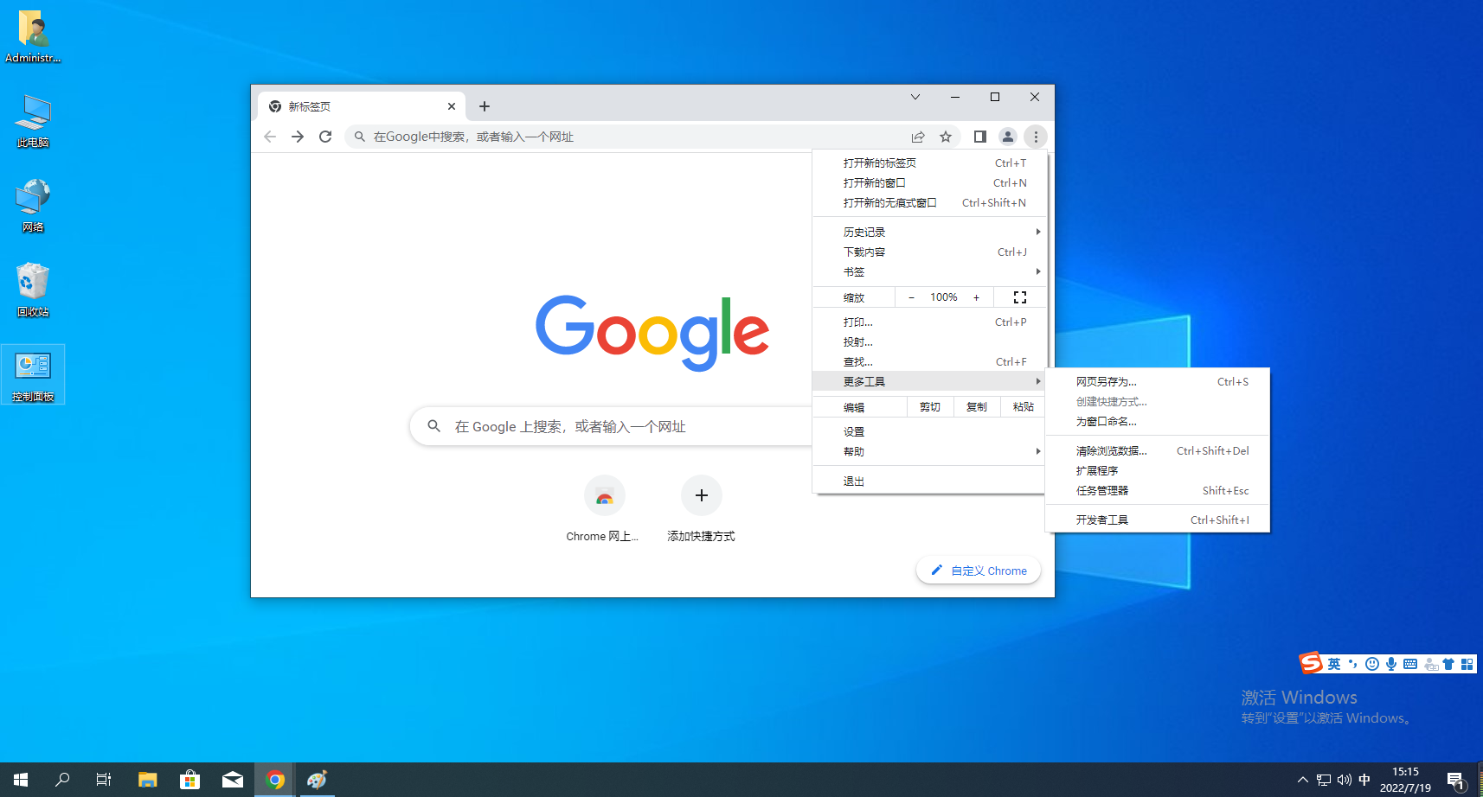Click 复制 in the edit row

[977, 407]
